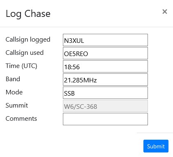Edit the Time (UTC) field showing 18:56
173x157 pixels.
point(105,66)
